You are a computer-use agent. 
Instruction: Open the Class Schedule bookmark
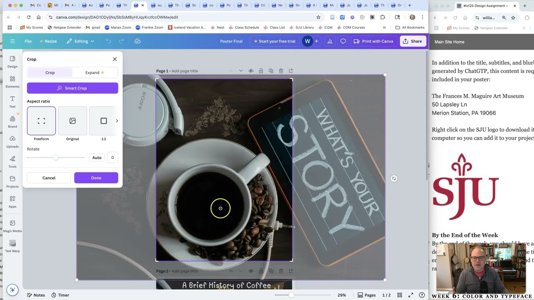pos(244,27)
